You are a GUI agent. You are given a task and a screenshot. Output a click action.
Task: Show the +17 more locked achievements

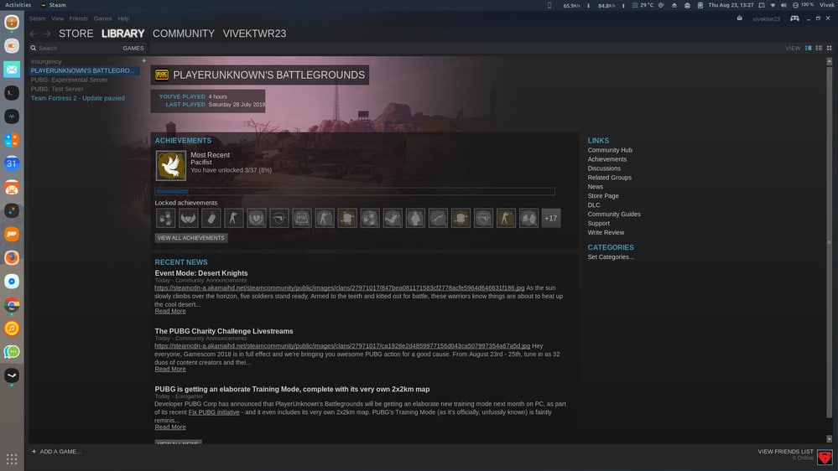(x=551, y=218)
